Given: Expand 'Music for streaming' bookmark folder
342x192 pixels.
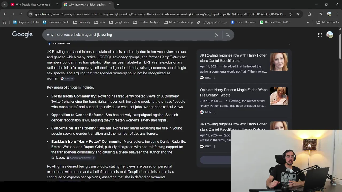Looking at the screenshot, I should (x=178, y=22).
